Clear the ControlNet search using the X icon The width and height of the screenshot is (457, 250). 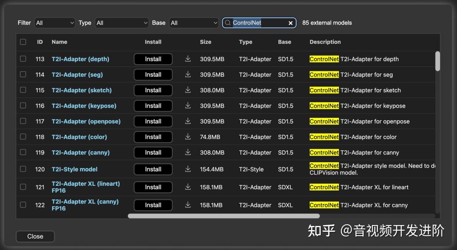290,23
